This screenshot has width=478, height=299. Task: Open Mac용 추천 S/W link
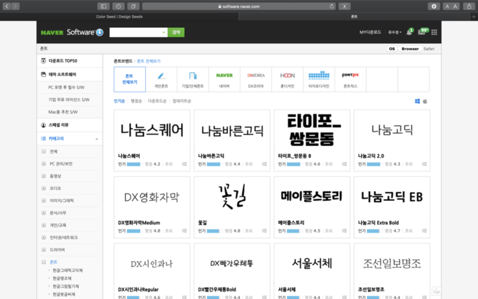(63, 112)
